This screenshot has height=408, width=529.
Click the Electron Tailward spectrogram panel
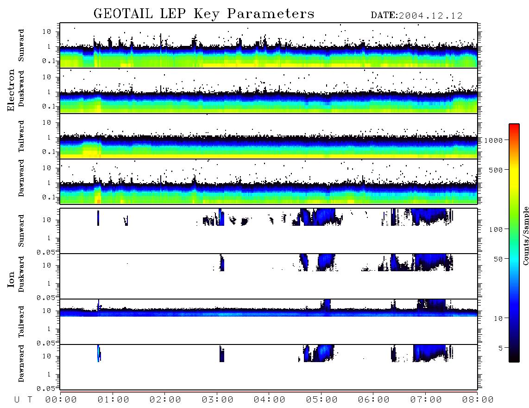(269, 136)
